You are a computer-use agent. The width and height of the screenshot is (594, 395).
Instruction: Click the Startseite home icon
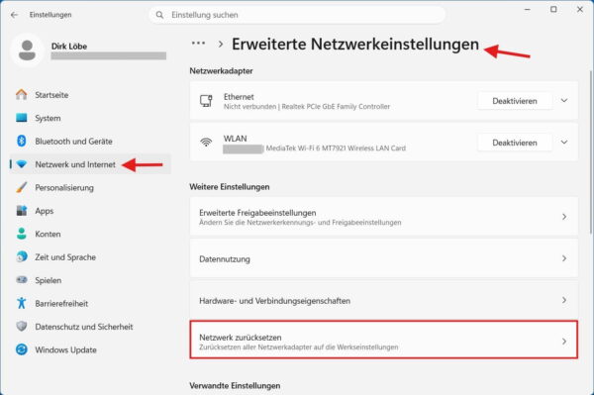point(22,95)
